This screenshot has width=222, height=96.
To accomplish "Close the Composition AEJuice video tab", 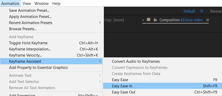I will [x=143, y=20].
